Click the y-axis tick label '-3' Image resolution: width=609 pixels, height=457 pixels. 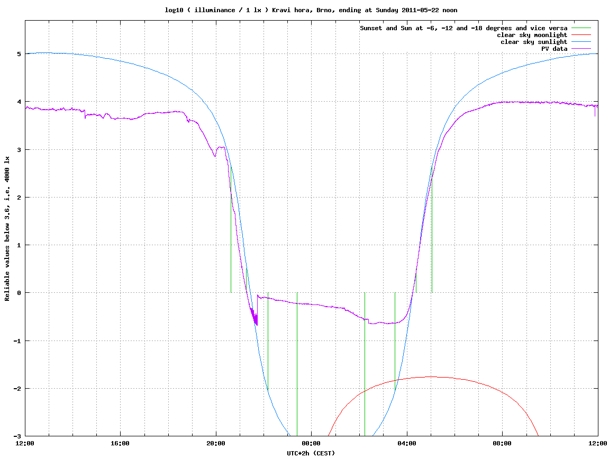coord(17,436)
